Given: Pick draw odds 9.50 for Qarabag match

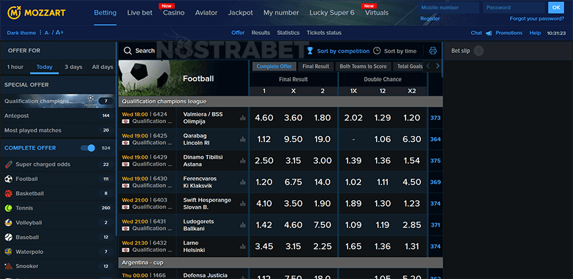Looking at the screenshot, I should point(293,139).
